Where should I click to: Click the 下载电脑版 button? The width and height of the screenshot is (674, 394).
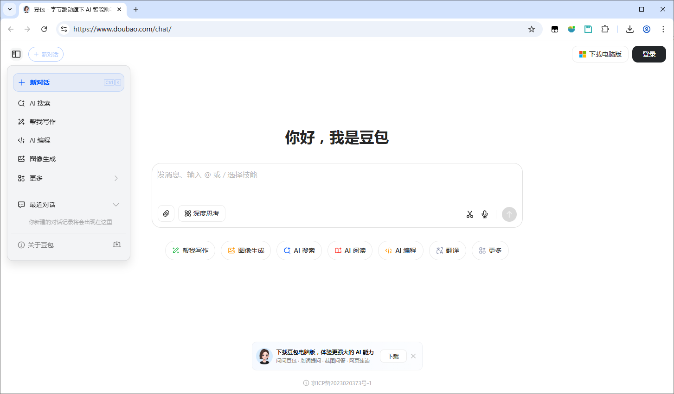600,54
